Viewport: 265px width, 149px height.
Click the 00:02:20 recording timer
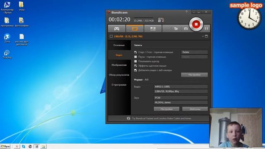pyautogui.click(x=119, y=19)
